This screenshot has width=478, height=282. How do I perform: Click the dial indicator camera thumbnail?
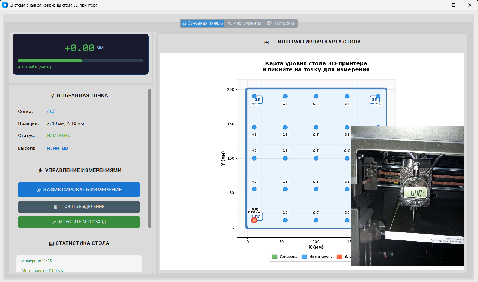click(407, 196)
